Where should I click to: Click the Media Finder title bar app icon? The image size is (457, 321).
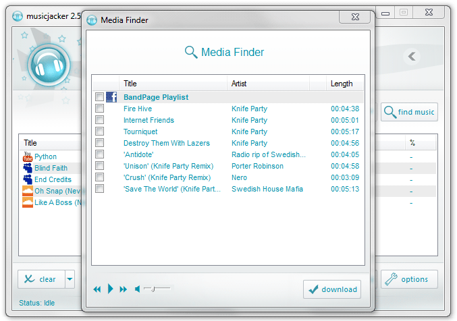click(92, 20)
